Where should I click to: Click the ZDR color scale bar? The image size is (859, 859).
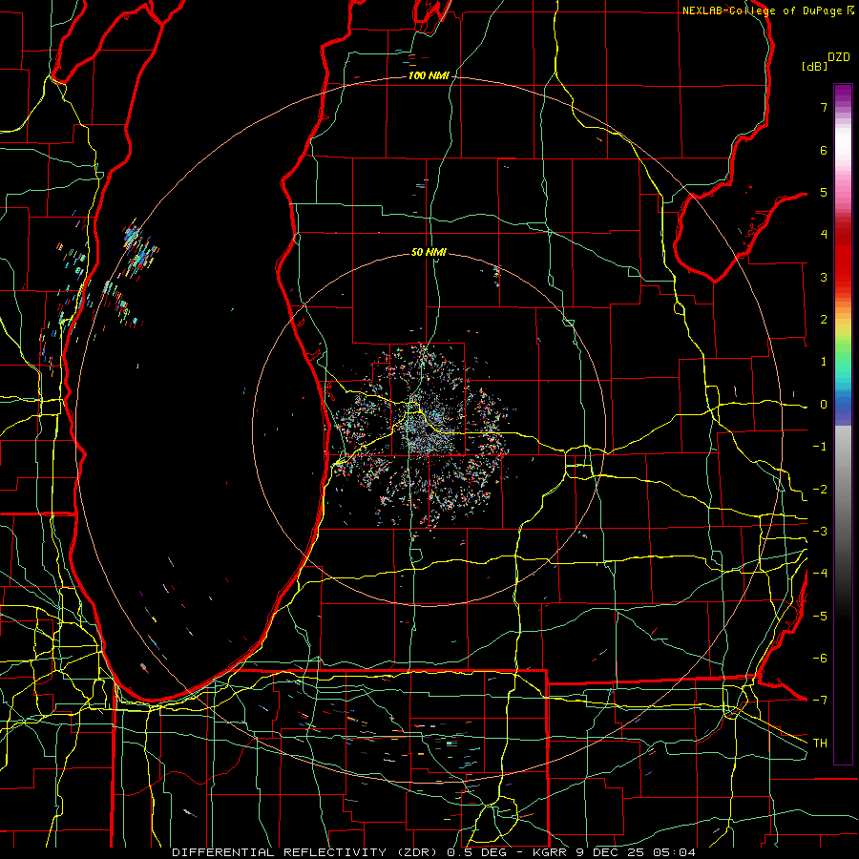pos(843,424)
